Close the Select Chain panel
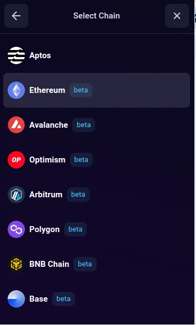Screen dimensions: 196x325 click(177, 16)
